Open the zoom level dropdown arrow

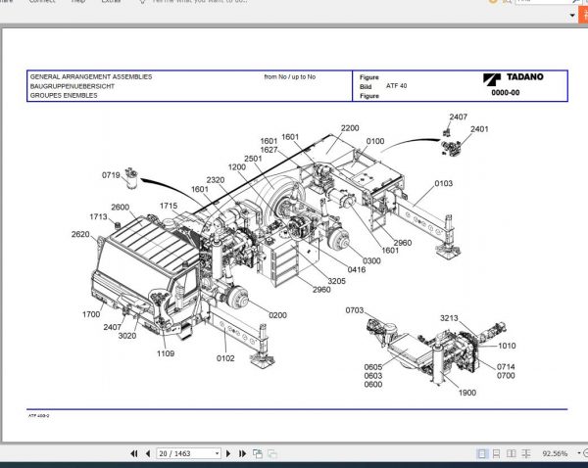(x=579, y=453)
